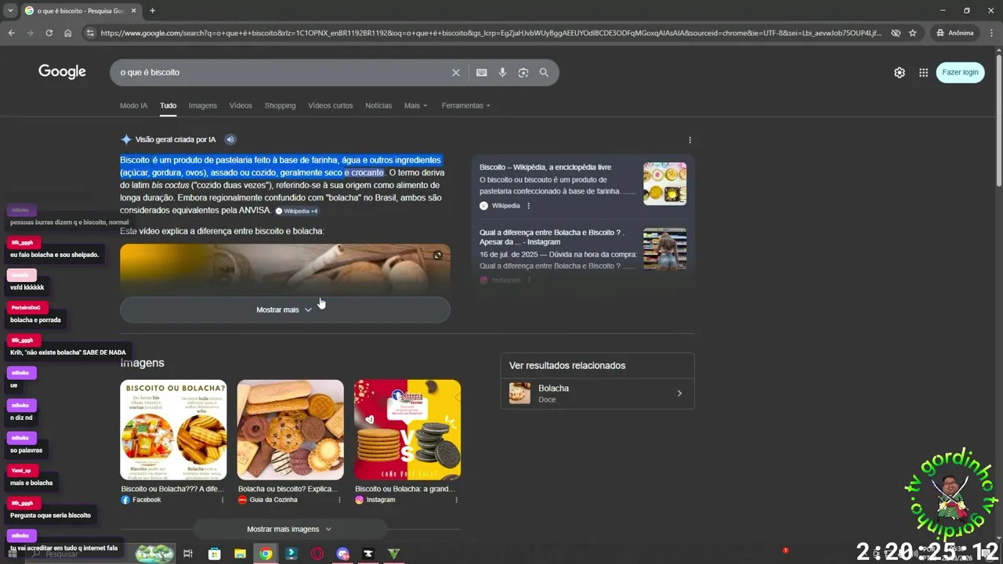The width and height of the screenshot is (1003, 564).
Task: Open a new Chrome tab
Action: click(152, 11)
